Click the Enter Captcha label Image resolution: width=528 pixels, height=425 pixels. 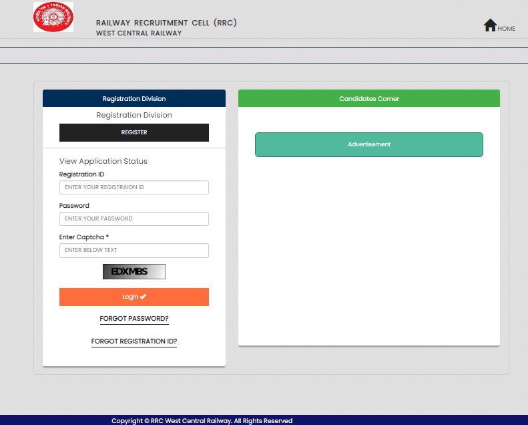pyautogui.click(x=83, y=237)
